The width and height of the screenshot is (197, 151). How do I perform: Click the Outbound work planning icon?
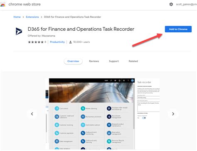click(83, 141)
